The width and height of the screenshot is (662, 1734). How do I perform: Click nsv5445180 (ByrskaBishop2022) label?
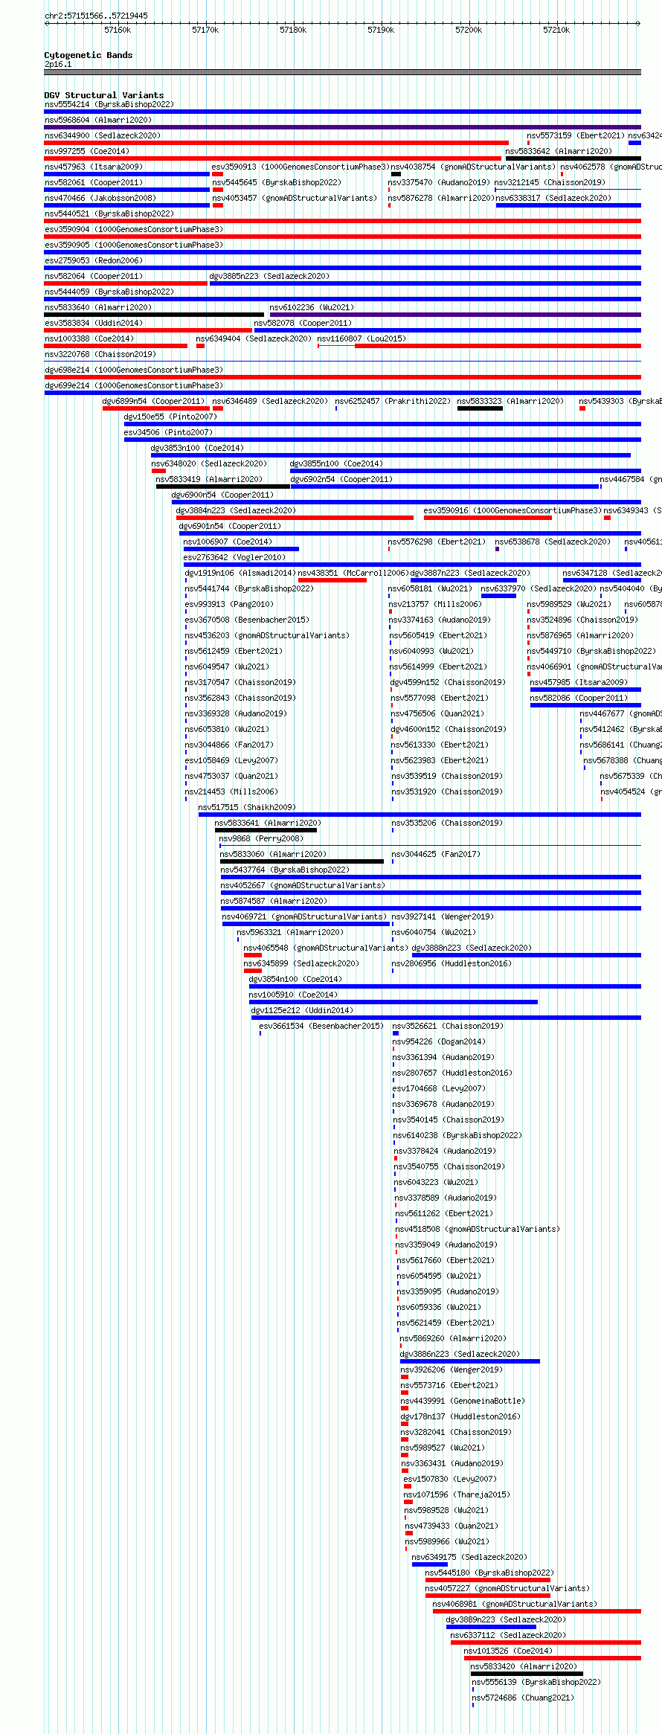[x=489, y=1573]
